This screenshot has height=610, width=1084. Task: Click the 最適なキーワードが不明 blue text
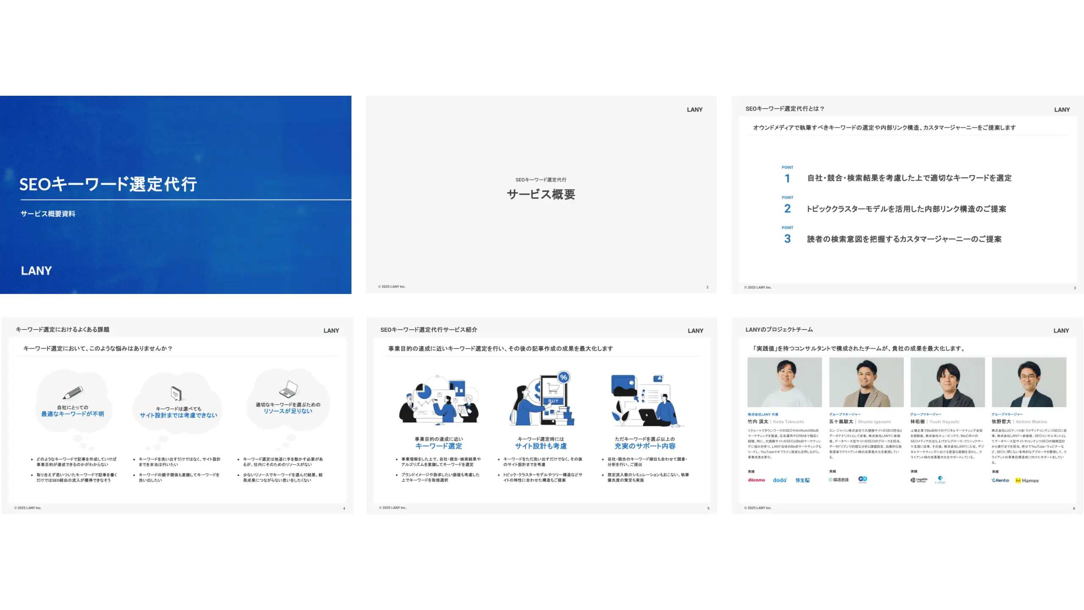click(x=72, y=414)
